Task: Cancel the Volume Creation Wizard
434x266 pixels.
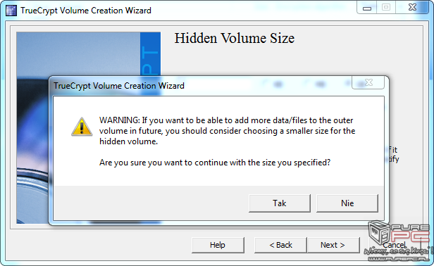Action: pyautogui.click(x=395, y=245)
